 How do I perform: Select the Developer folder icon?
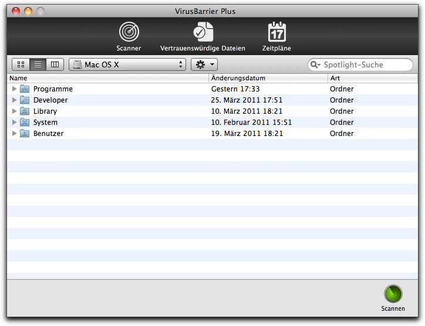[x=25, y=100]
